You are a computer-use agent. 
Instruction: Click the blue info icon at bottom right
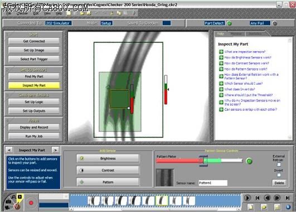click(x=288, y=207)
